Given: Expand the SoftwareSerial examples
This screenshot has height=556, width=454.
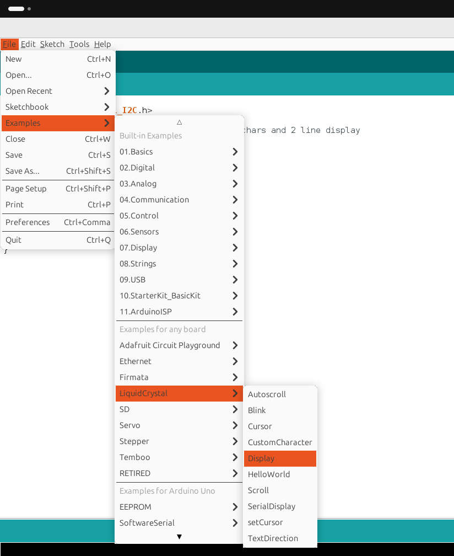Looking at the screenshot, I should (179, 523).
